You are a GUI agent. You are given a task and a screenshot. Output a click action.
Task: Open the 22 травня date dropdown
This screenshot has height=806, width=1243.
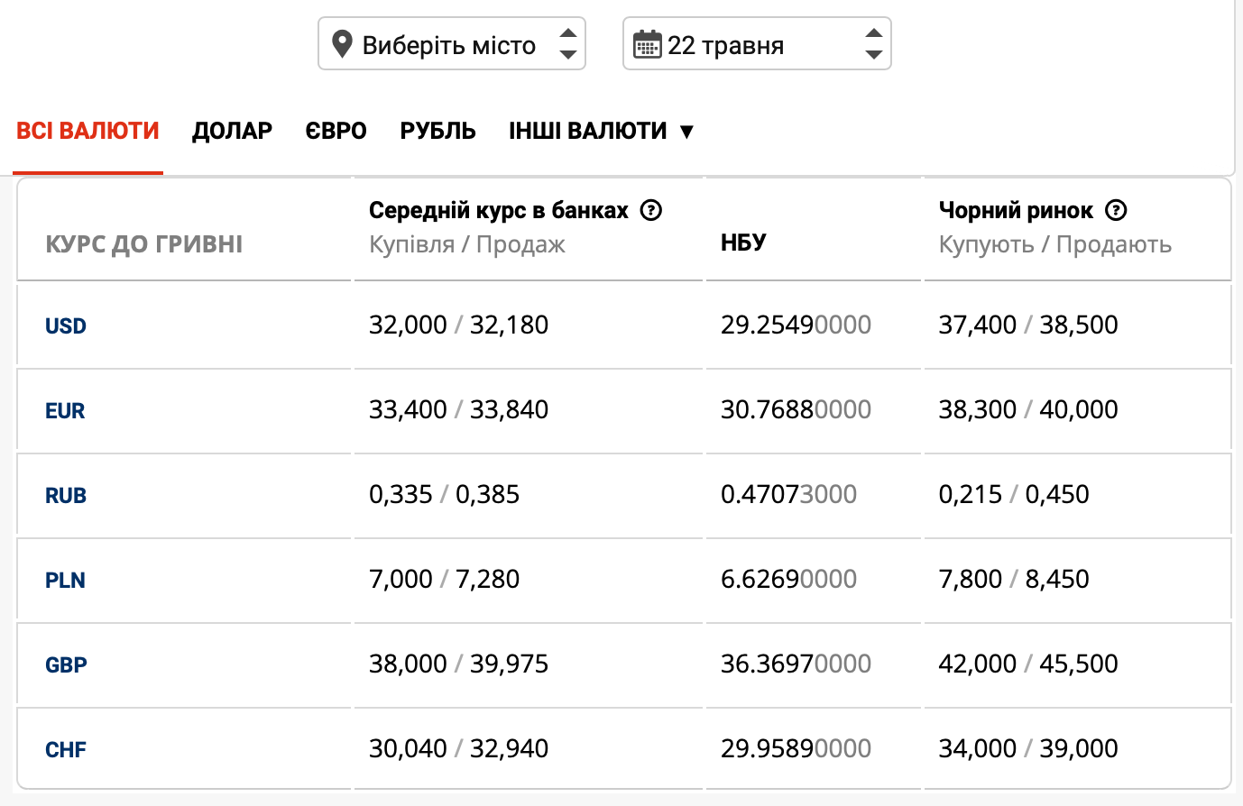coord(756,44)
